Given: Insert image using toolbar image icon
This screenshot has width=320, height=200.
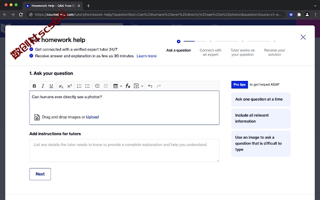Looking at the screenshot, I should [x=136, y=86].
